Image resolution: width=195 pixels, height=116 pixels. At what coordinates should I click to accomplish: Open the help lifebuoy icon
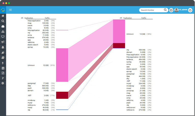pyautogui.click(x=171, y=10)
